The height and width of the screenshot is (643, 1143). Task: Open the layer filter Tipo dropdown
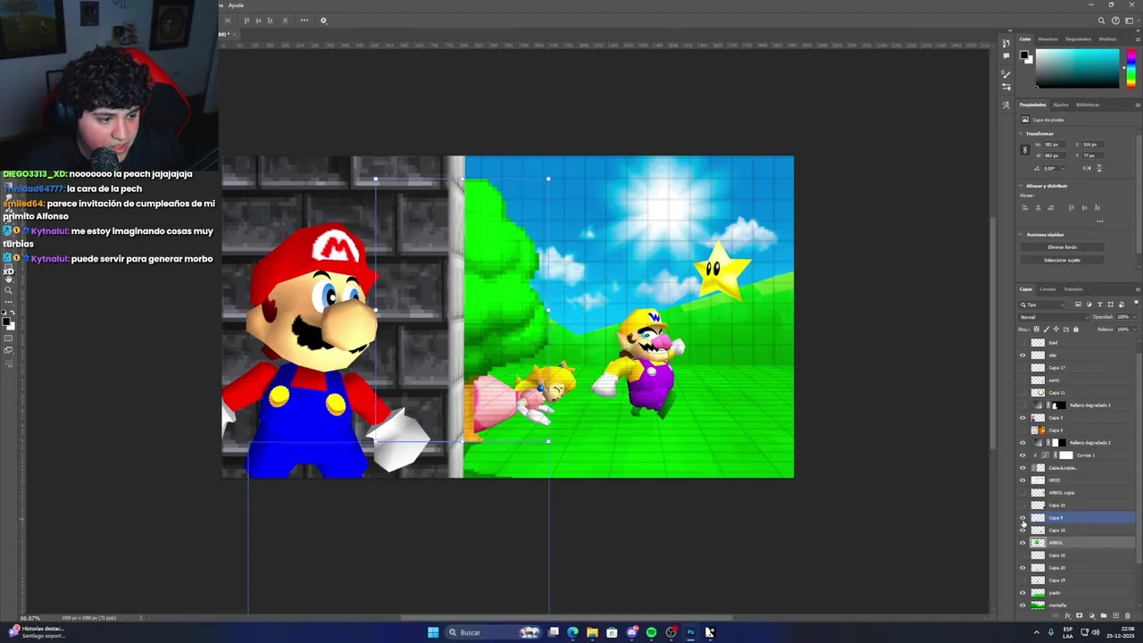point(1042,305)
